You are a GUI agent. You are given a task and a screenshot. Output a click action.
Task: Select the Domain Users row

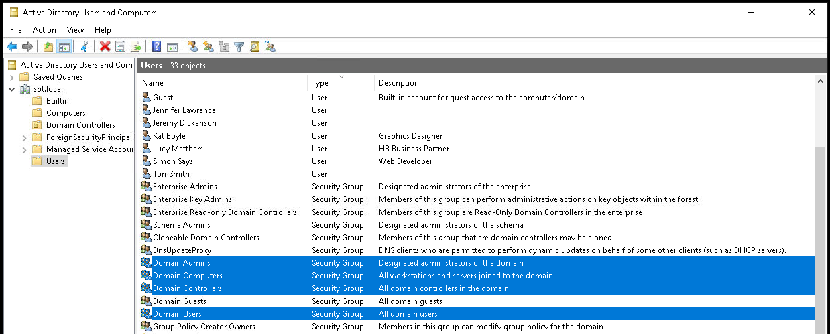point(477,314)
